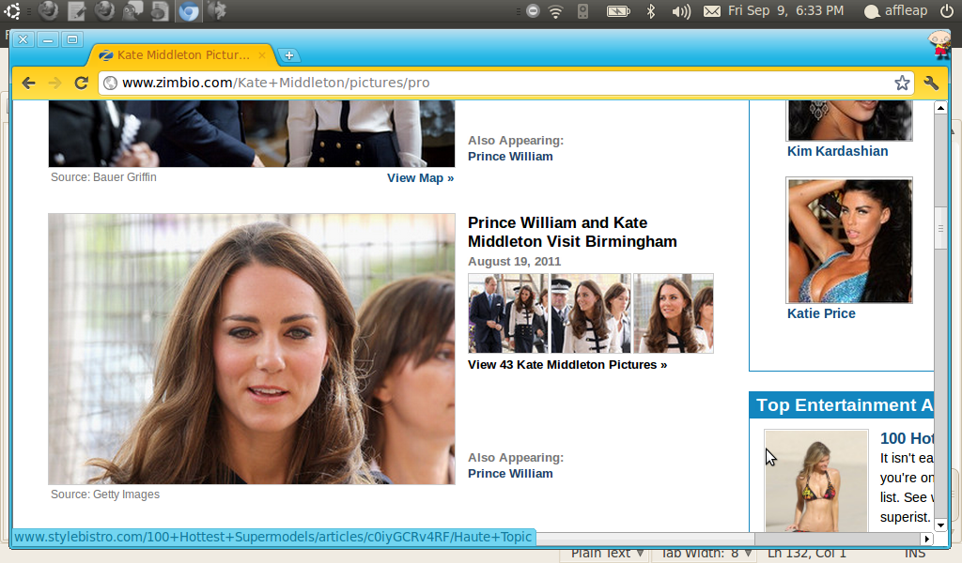The width and height of the screenshot is (962, 563).
Task: Open Tab Width dropdown in background editor
Action: [706, 554]
